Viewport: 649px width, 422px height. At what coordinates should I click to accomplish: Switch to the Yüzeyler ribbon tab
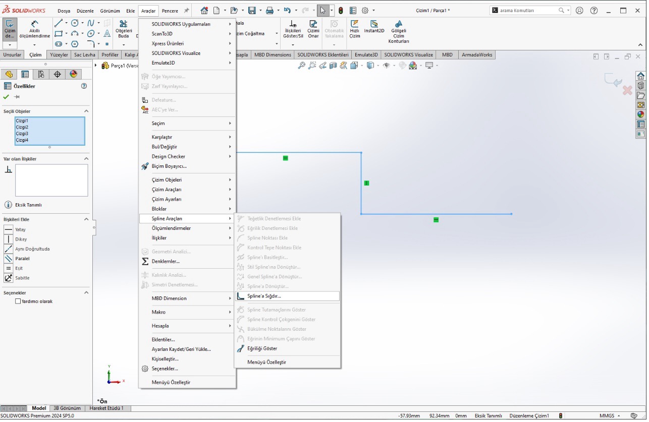click(59, 54)
